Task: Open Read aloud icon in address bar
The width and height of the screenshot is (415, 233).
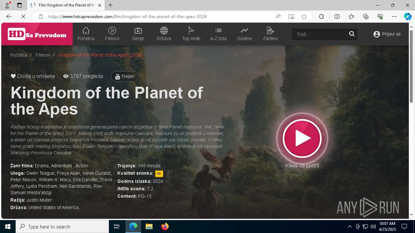Action: 278,17
